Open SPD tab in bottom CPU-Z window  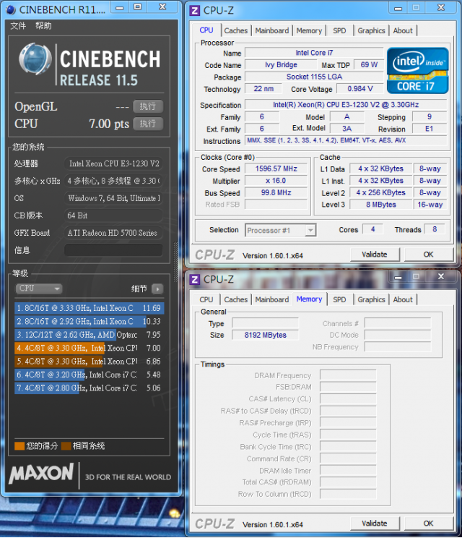(339, 299)
